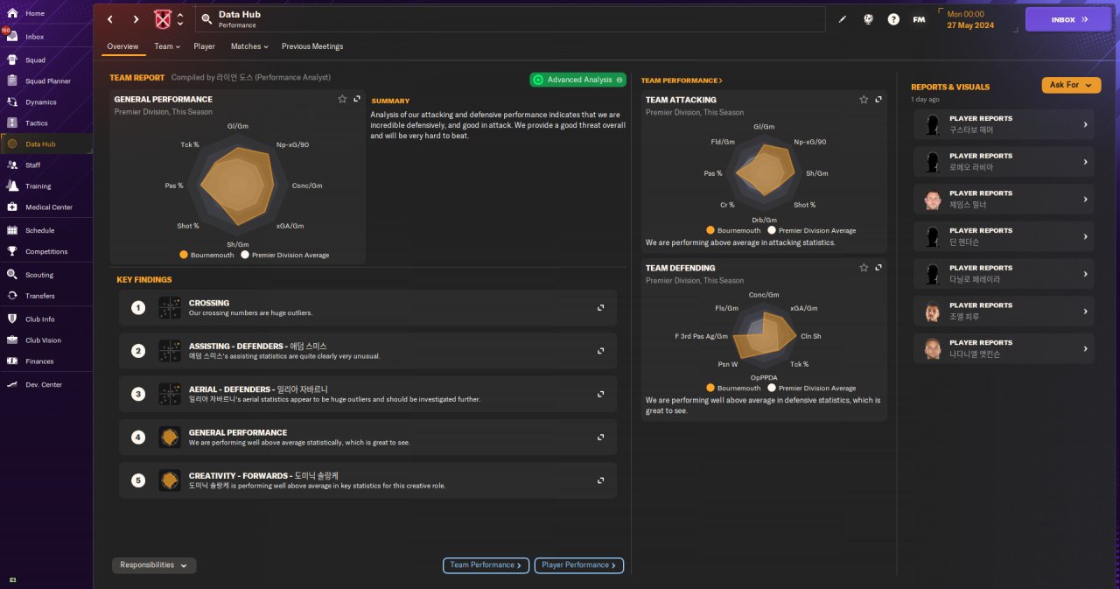Expand the General Performance chart to fullscreen

pos(357,99)
